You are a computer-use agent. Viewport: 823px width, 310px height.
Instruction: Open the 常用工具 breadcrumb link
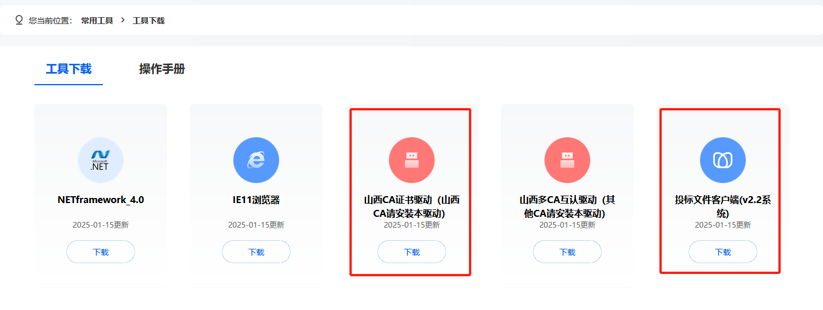coord(97,21)
